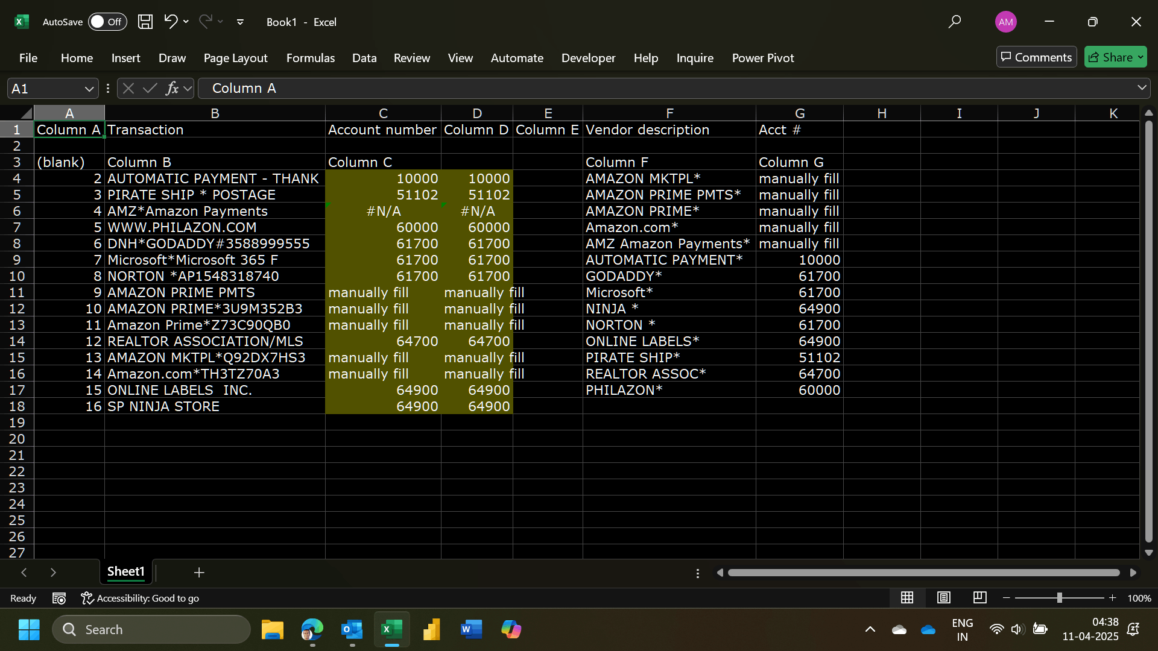Click the macro recording status bar icon
Viewport: 1158px width, 651px height.
(59, 598)
